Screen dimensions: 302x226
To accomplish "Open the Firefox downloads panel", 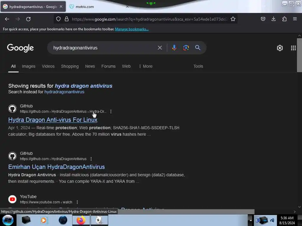I will [x=273, y=19].
